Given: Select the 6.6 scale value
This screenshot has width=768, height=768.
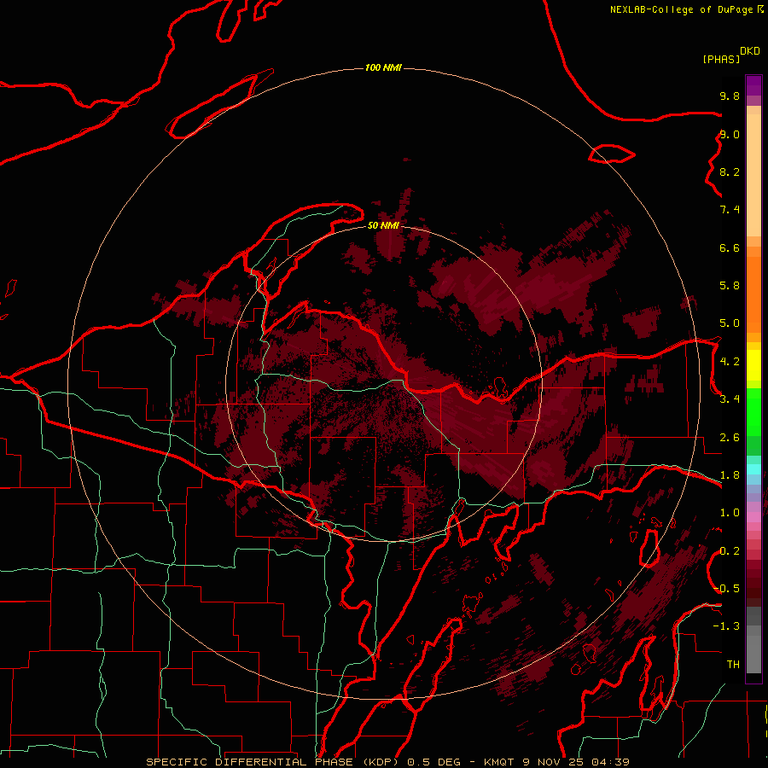Looking at the screenshot, I should tap(730, 247).
